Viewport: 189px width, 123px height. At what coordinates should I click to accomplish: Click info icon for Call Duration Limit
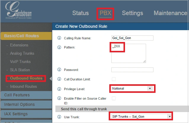coord(58,79)
